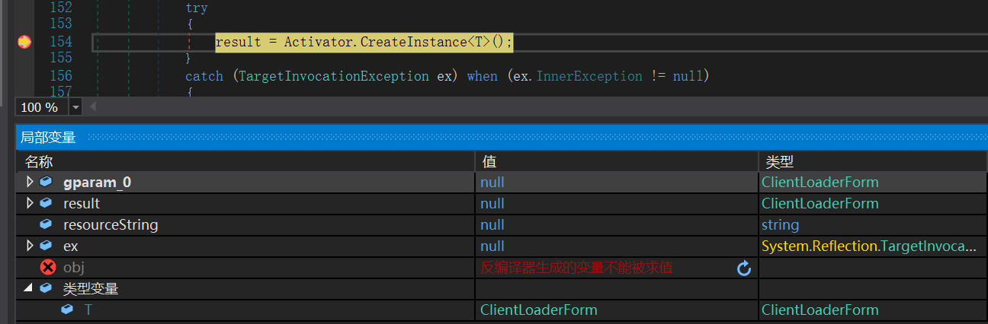Select the 名称 column header
988x324 pixels.
(x=245, y=162)
